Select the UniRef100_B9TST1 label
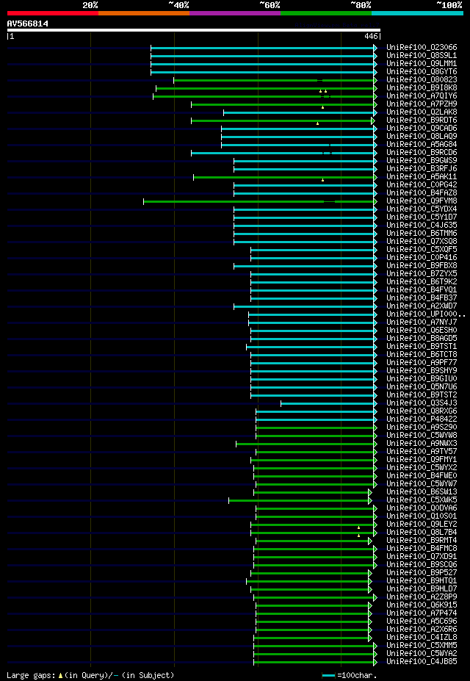The width and height of the screenshot is (470, 681). click(422, 346)
